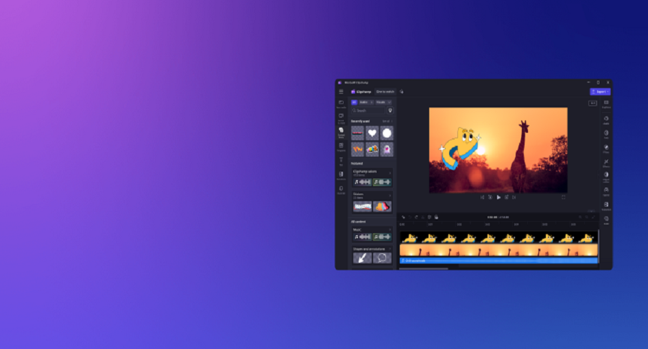
Task: Open the Export dropdown button
Action: [x=600, y=92]
